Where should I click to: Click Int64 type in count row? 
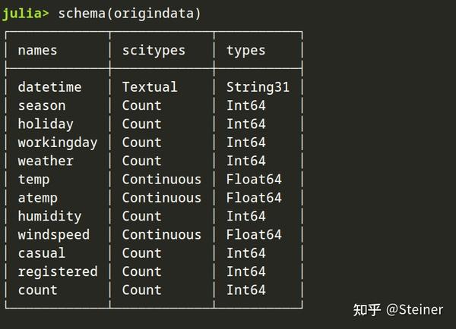coord(245,290)
